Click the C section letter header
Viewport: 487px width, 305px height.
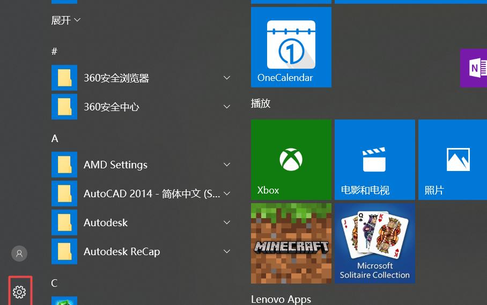pos(54,283)
